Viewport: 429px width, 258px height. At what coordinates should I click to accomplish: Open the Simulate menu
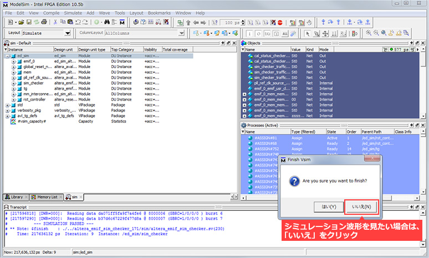(x=72, y=12)
